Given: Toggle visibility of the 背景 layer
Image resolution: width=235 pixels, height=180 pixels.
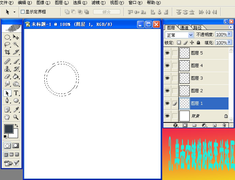Looking at the screenshot, I should click(x=167, y=116).
